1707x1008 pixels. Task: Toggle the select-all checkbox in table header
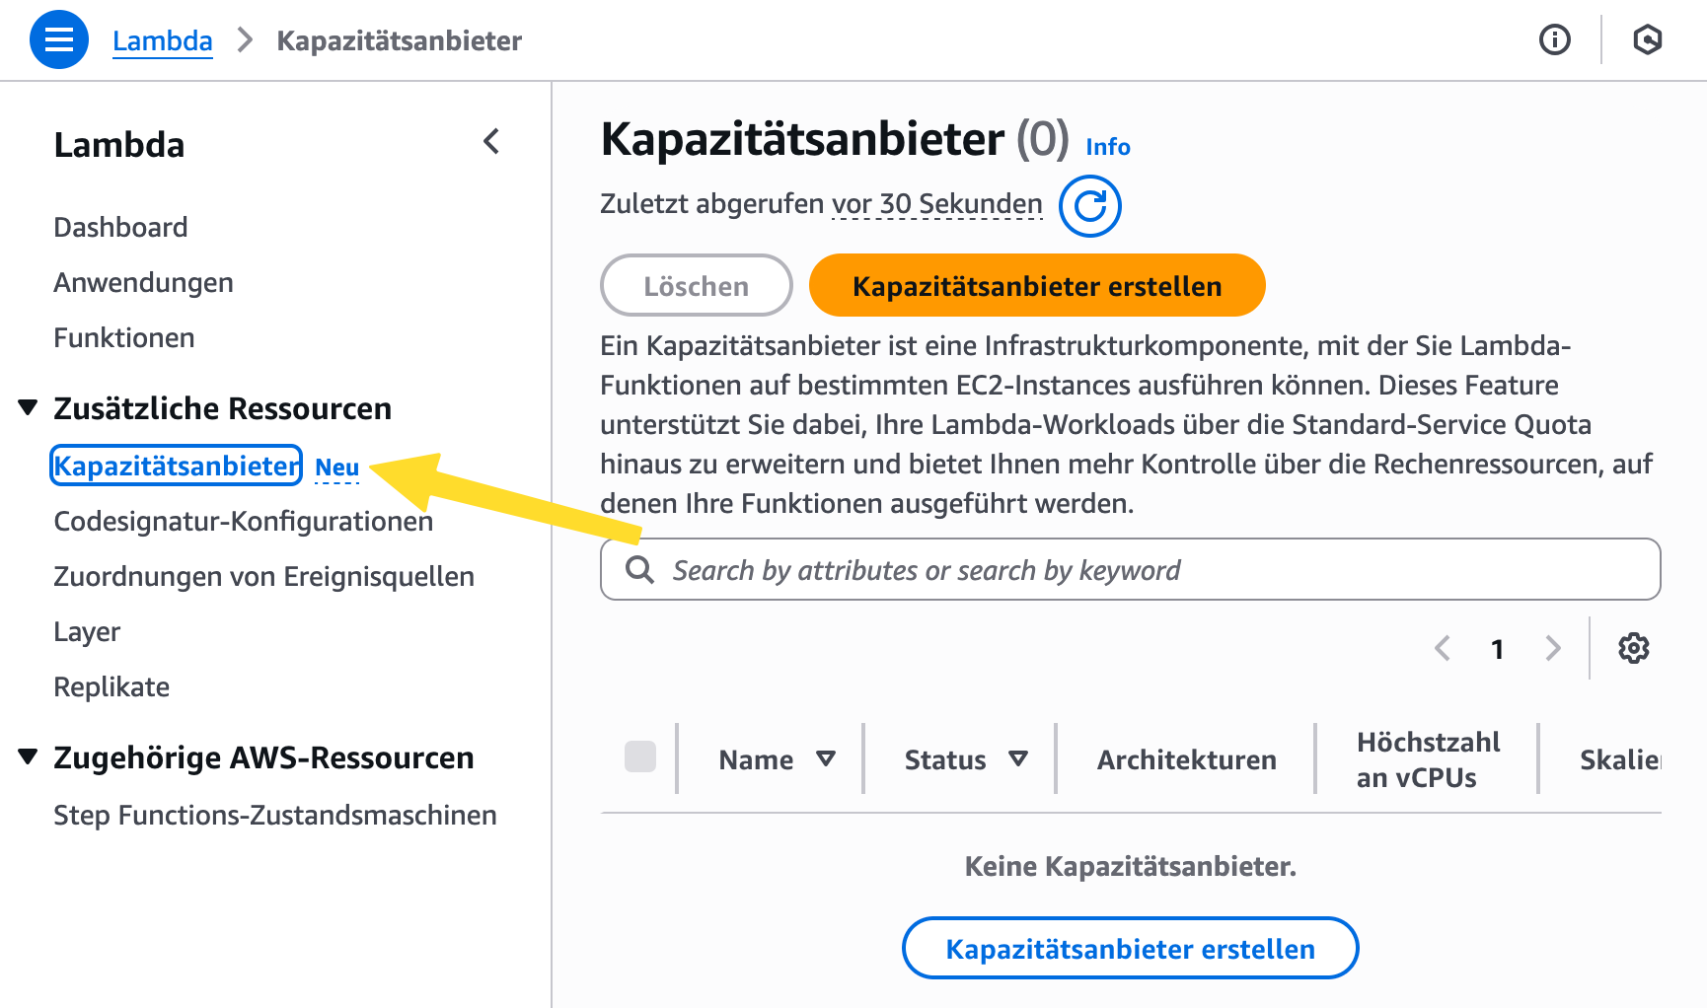640,756
